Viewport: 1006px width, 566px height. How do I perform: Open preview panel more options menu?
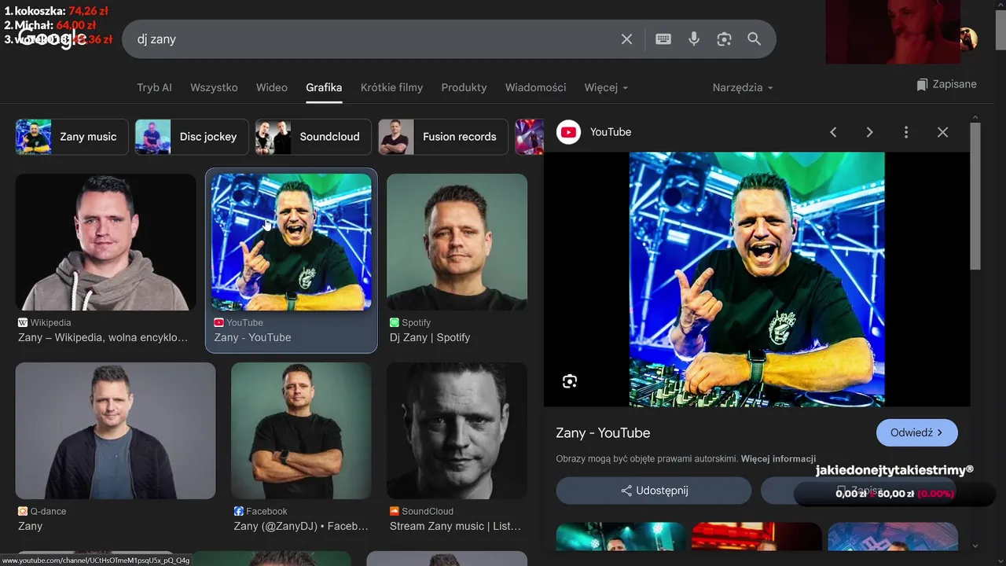click(906, 132)
